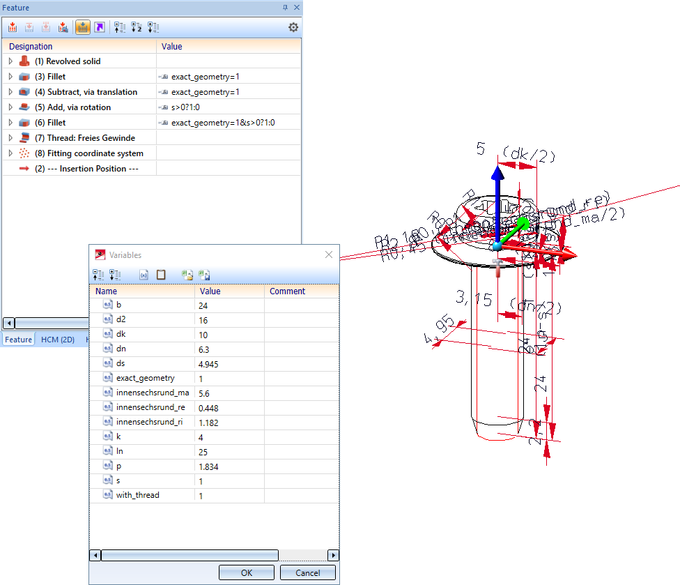Switch to the HCM (2D) tab

pos(58,340)
